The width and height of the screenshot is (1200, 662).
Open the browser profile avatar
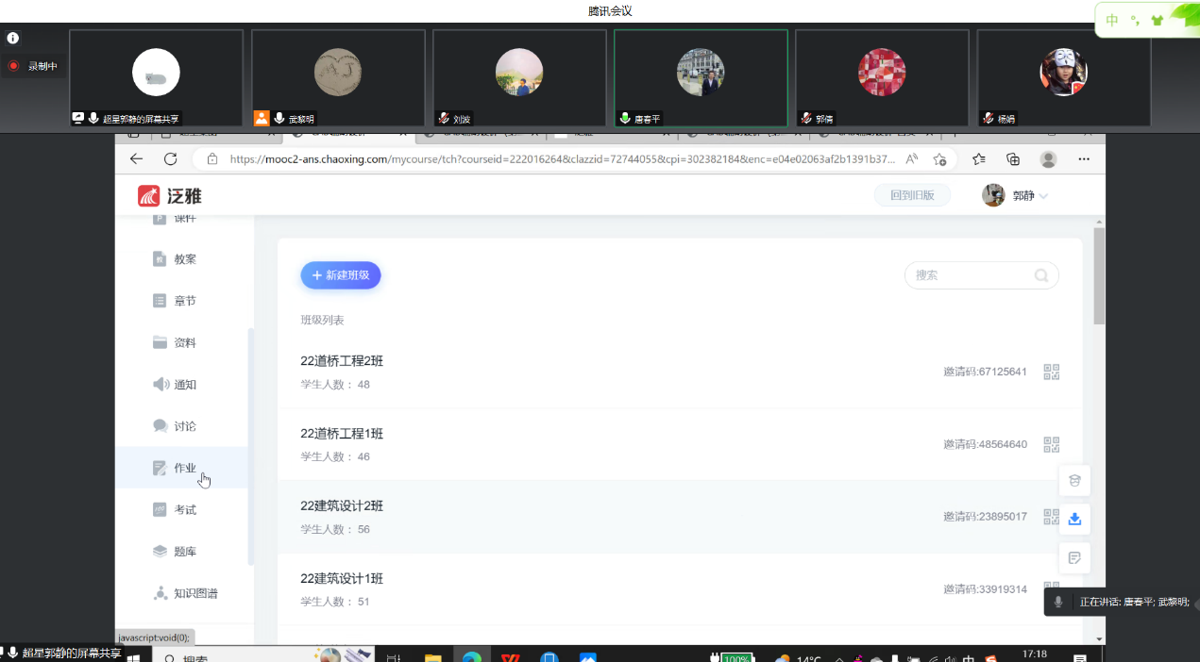pos(1048,159)
